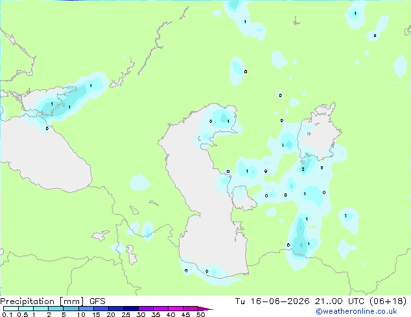Screen dimensions: 411x317
Task: Click the '25' legend scale label
Action: coord(126,314)
